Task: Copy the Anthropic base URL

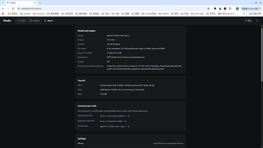Action: coord(125,121)
